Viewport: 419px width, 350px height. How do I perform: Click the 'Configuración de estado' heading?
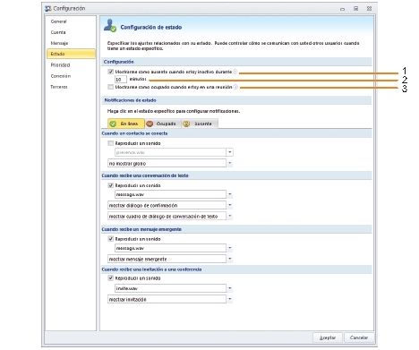pos(151,27)
